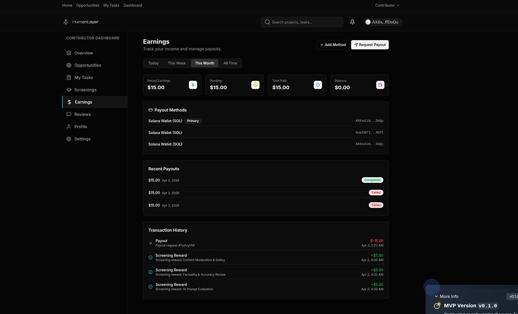Select the wallet row ending Goa336Tj...NG7t
The width and height of the screenshot is (518, 314).
[266, 132]
